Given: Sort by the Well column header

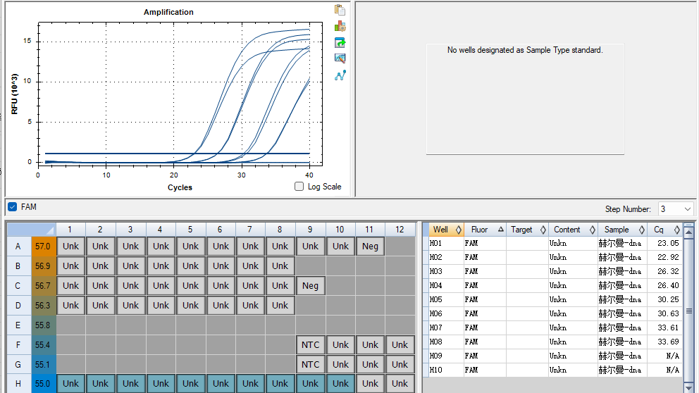Looking at the screenshot, I should 446,230.
